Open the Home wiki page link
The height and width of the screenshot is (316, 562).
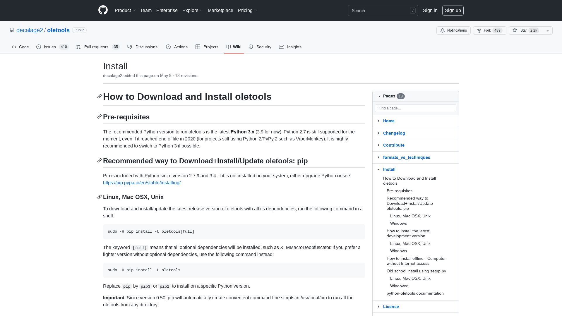click(389, 121)
